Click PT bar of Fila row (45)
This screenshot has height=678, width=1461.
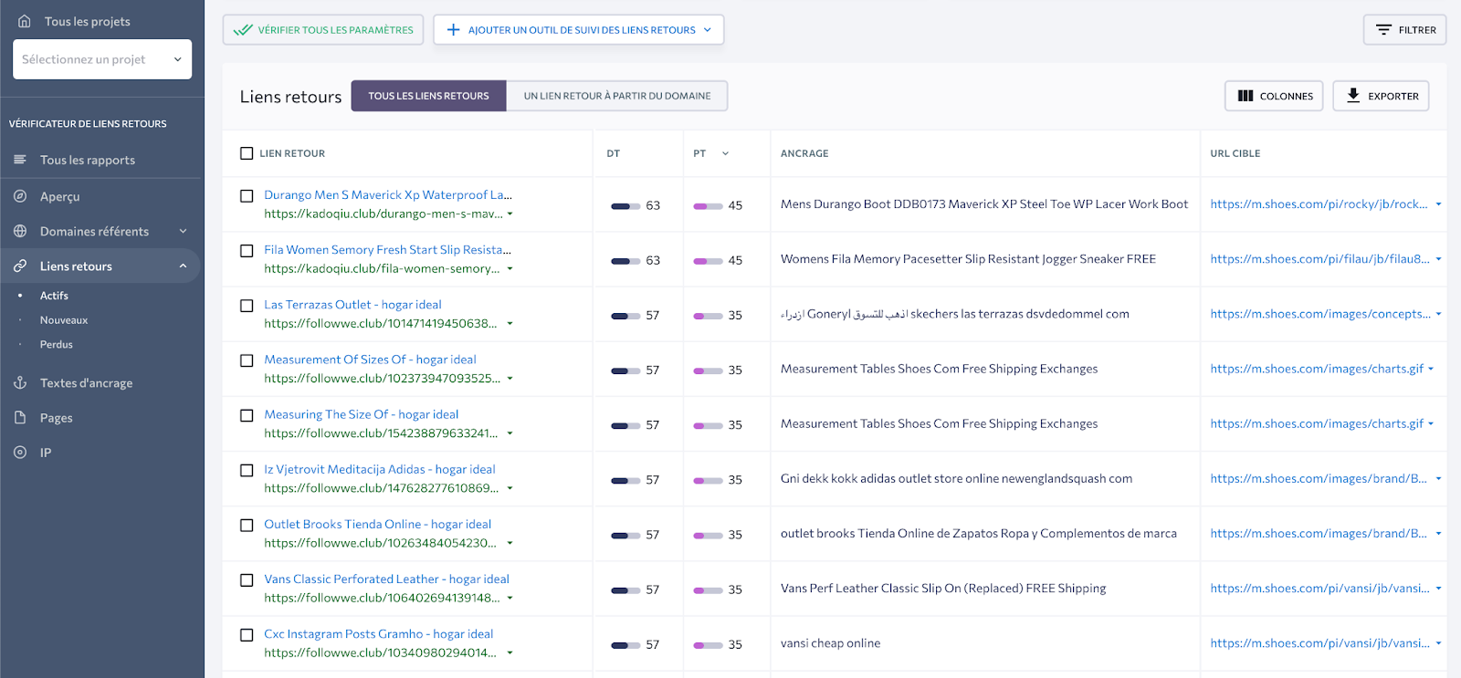tap(709, 261)
